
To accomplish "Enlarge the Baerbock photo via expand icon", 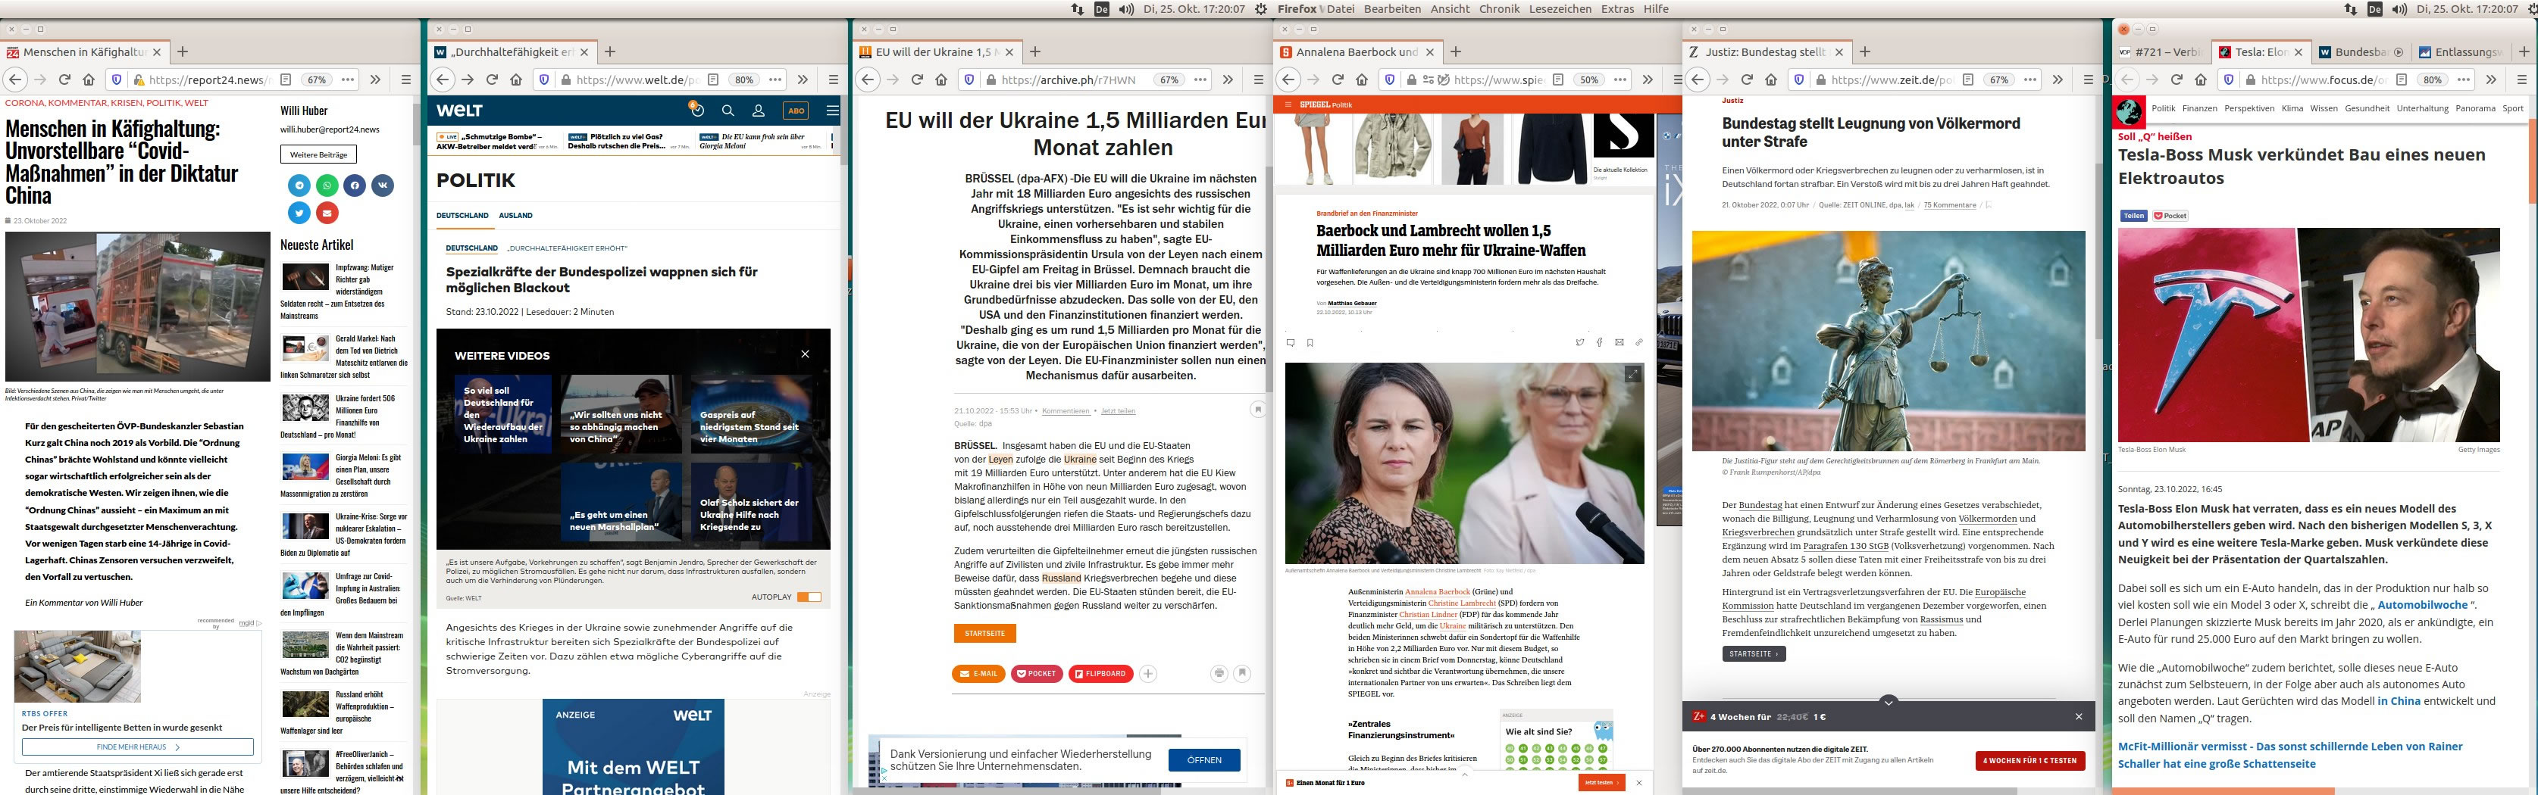I will [1632, 374].
